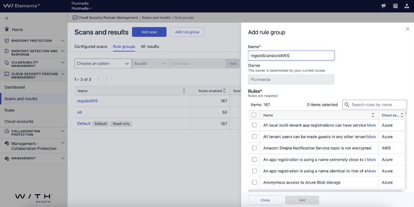Click the Endpoint Protection shield icon
414x207 pixels.
click(x=7, y=40)
